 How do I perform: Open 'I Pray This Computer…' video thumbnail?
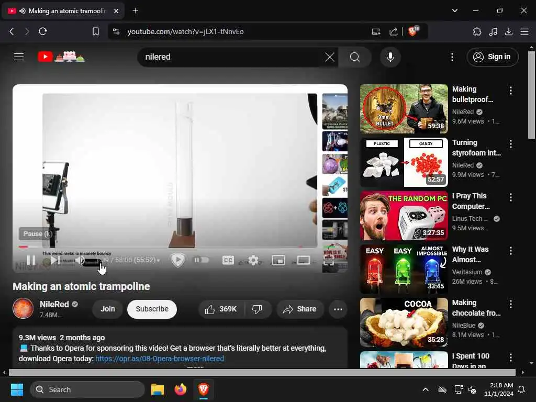404,215
